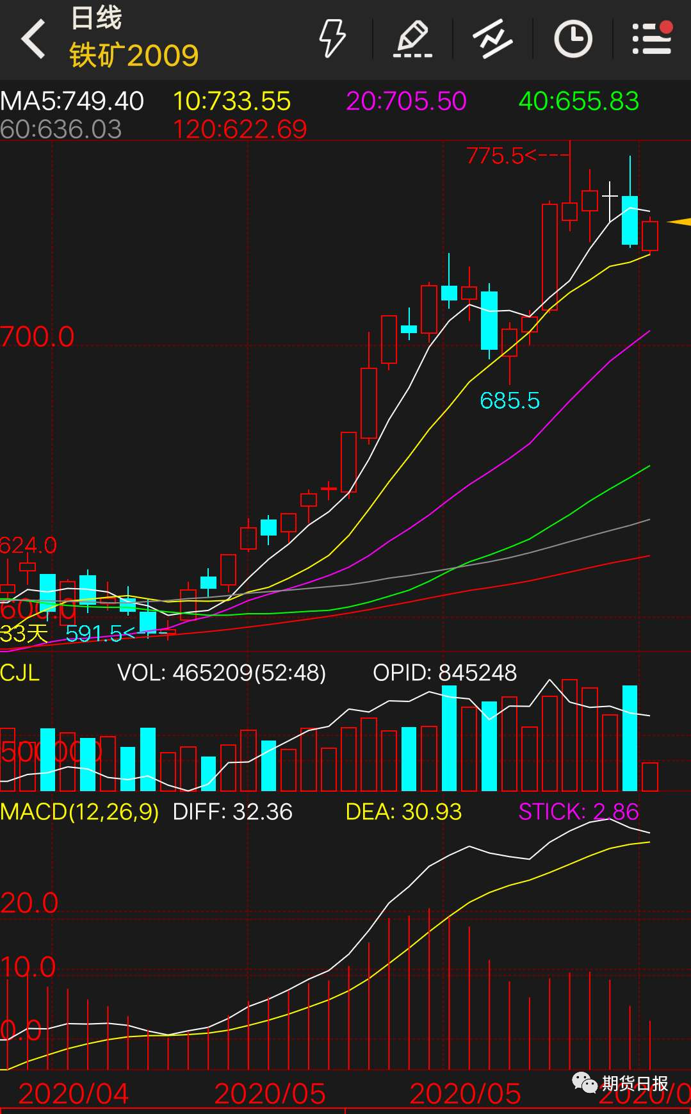This screenshot has height=1114, width=691.
Task: Tap the 591.5 low price marker
Action: click(x=94, y=634)
